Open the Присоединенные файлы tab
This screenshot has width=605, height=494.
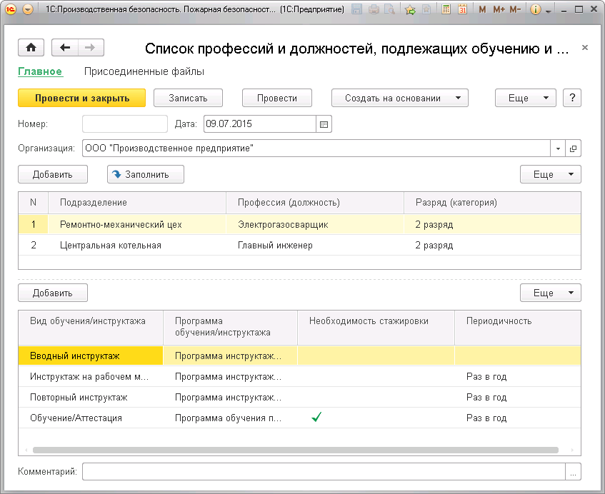click(x=144, y=71)
